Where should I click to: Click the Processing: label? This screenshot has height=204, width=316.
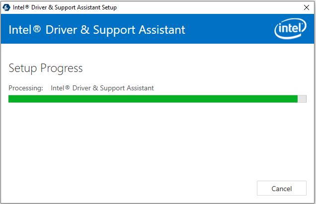26,88
